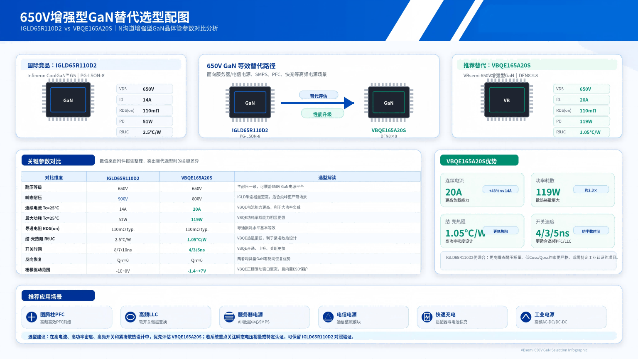The image size is (638, 359).
Task: Select the 选型解读 table column header
Action: (327, 177)
